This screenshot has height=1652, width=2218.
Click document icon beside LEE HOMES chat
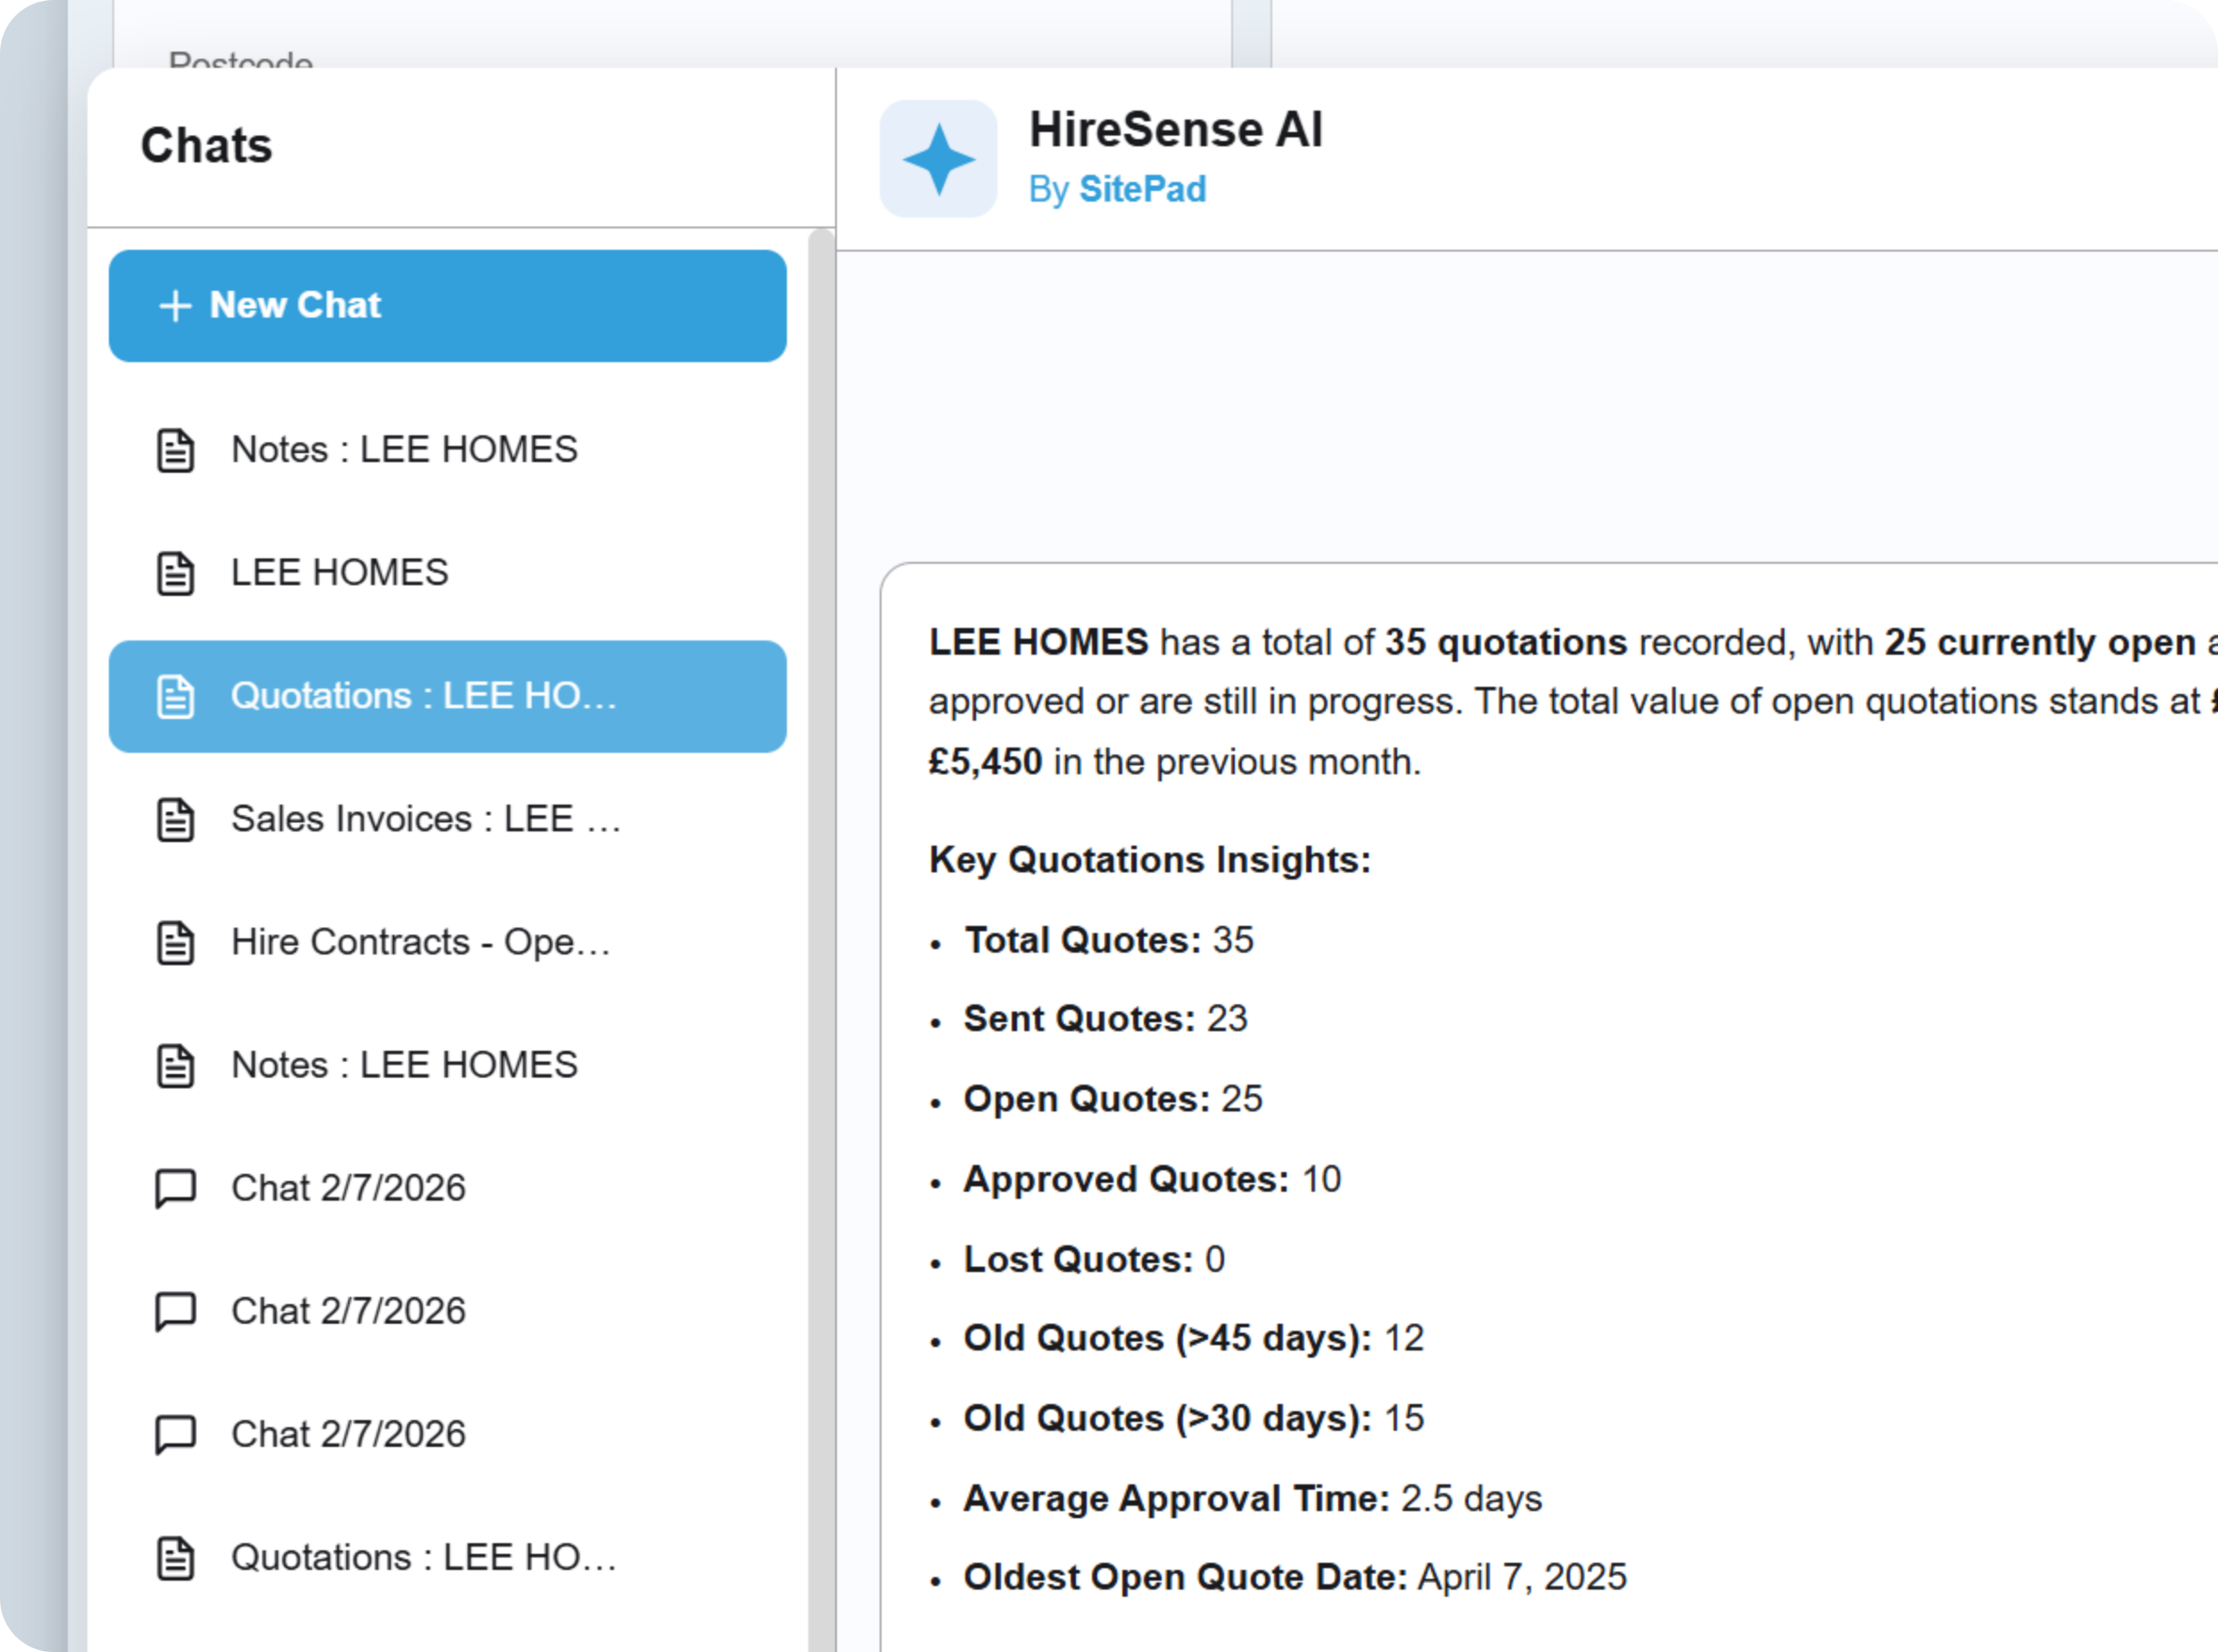(175, 573)
